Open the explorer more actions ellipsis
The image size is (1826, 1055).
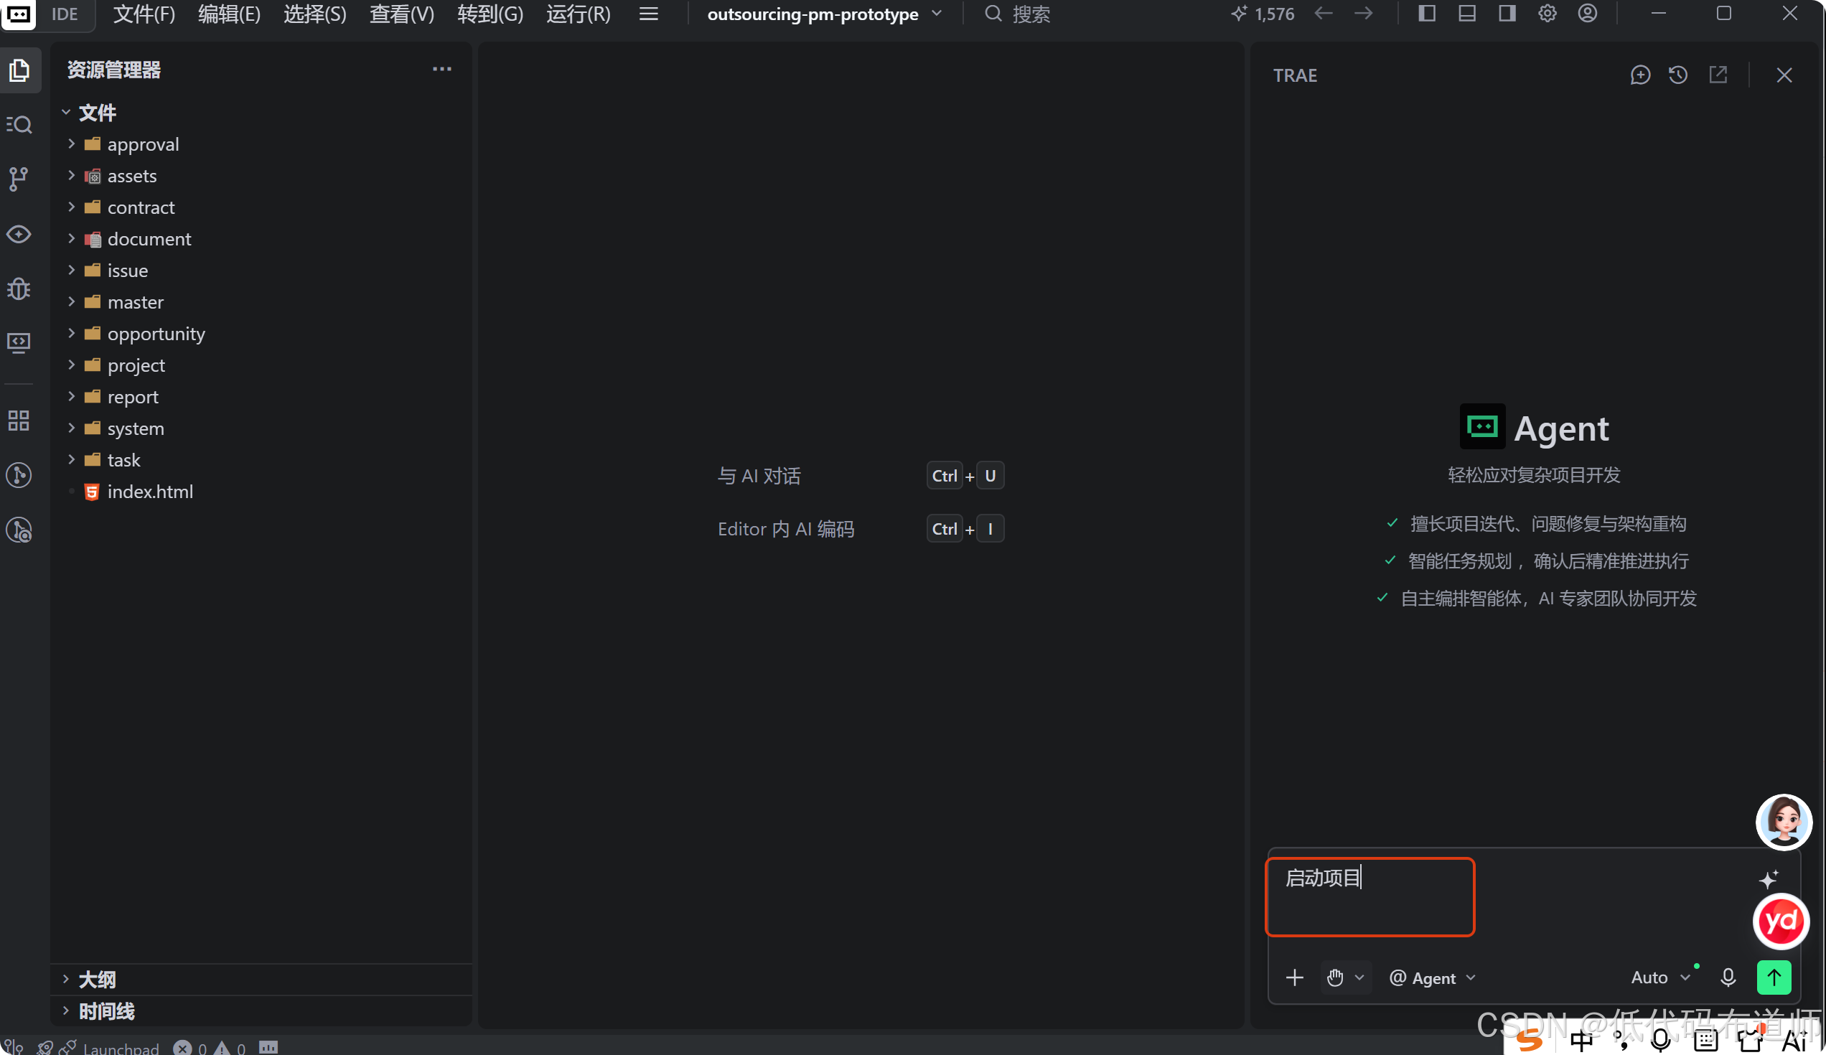click(442, 70)
